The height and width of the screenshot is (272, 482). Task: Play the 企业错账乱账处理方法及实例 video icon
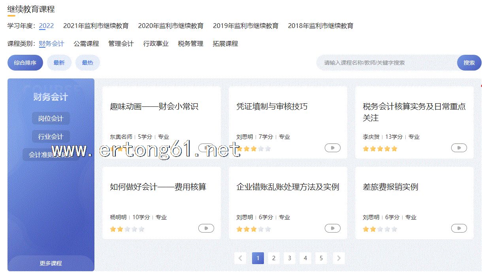[332, 228]
